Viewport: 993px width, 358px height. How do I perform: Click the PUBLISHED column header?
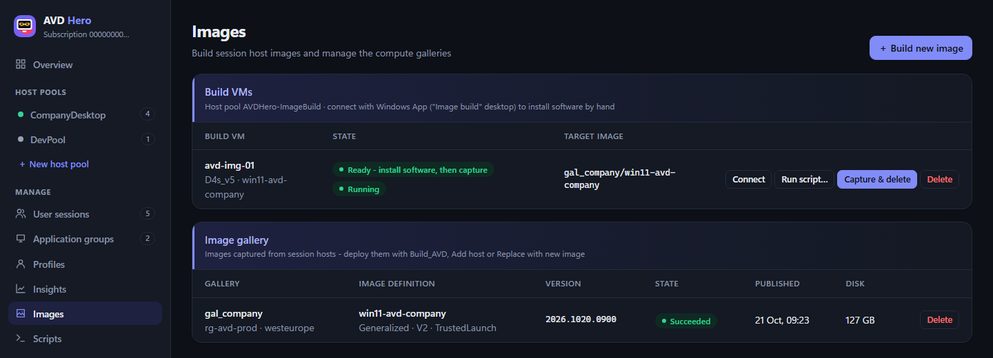777,284
